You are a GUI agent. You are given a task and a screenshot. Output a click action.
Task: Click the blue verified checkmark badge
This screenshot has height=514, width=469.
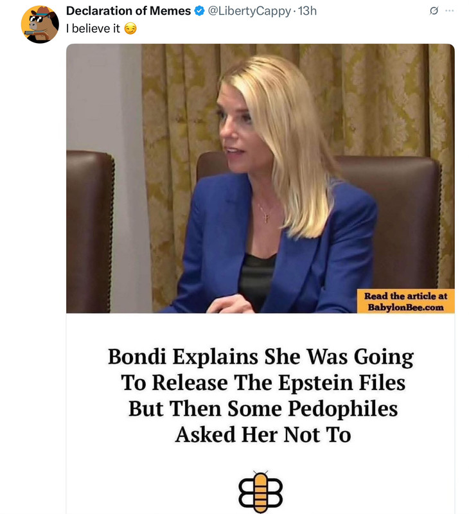pyautogui.click(x=199, y=11)
